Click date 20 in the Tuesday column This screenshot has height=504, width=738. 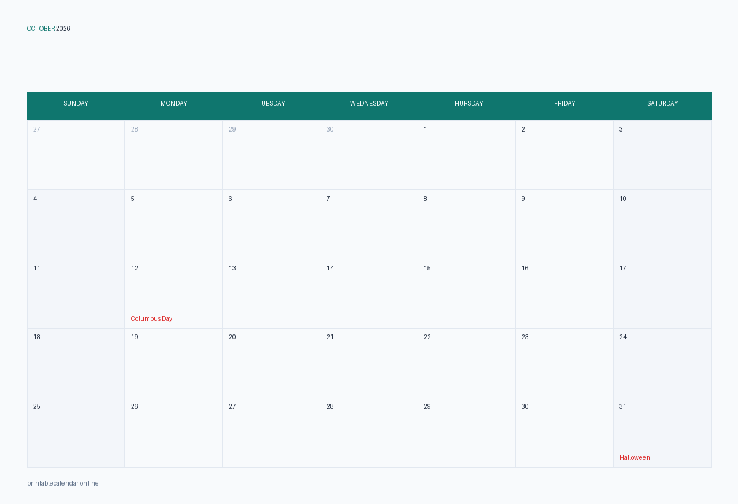232,337
